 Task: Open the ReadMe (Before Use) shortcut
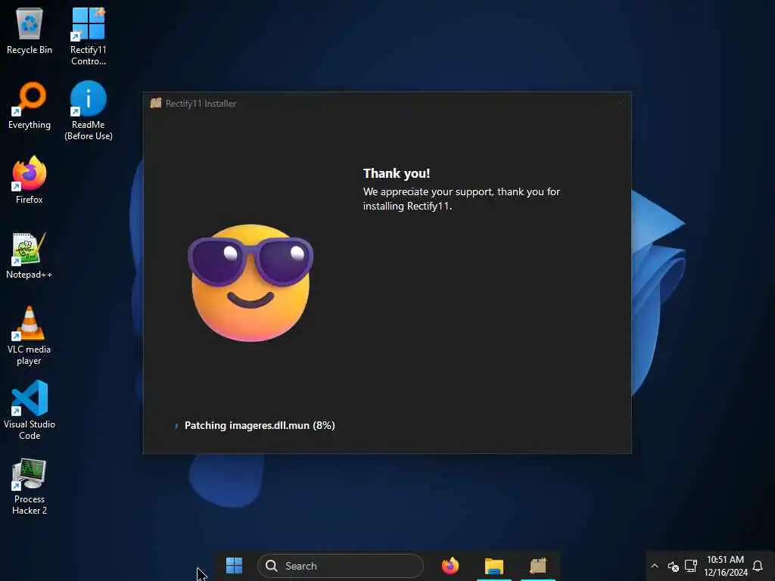tap(88, 110)
